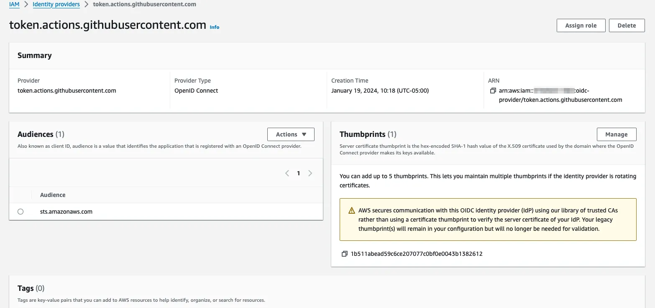The width and height of the screenshot is (655, 308).
Task: Click the Assign role button
Action: [581, 25]
